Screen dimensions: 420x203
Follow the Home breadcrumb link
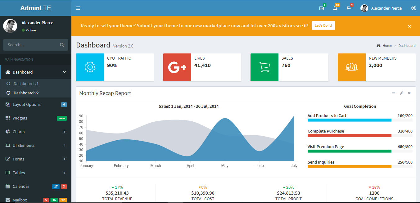point(387,46)
